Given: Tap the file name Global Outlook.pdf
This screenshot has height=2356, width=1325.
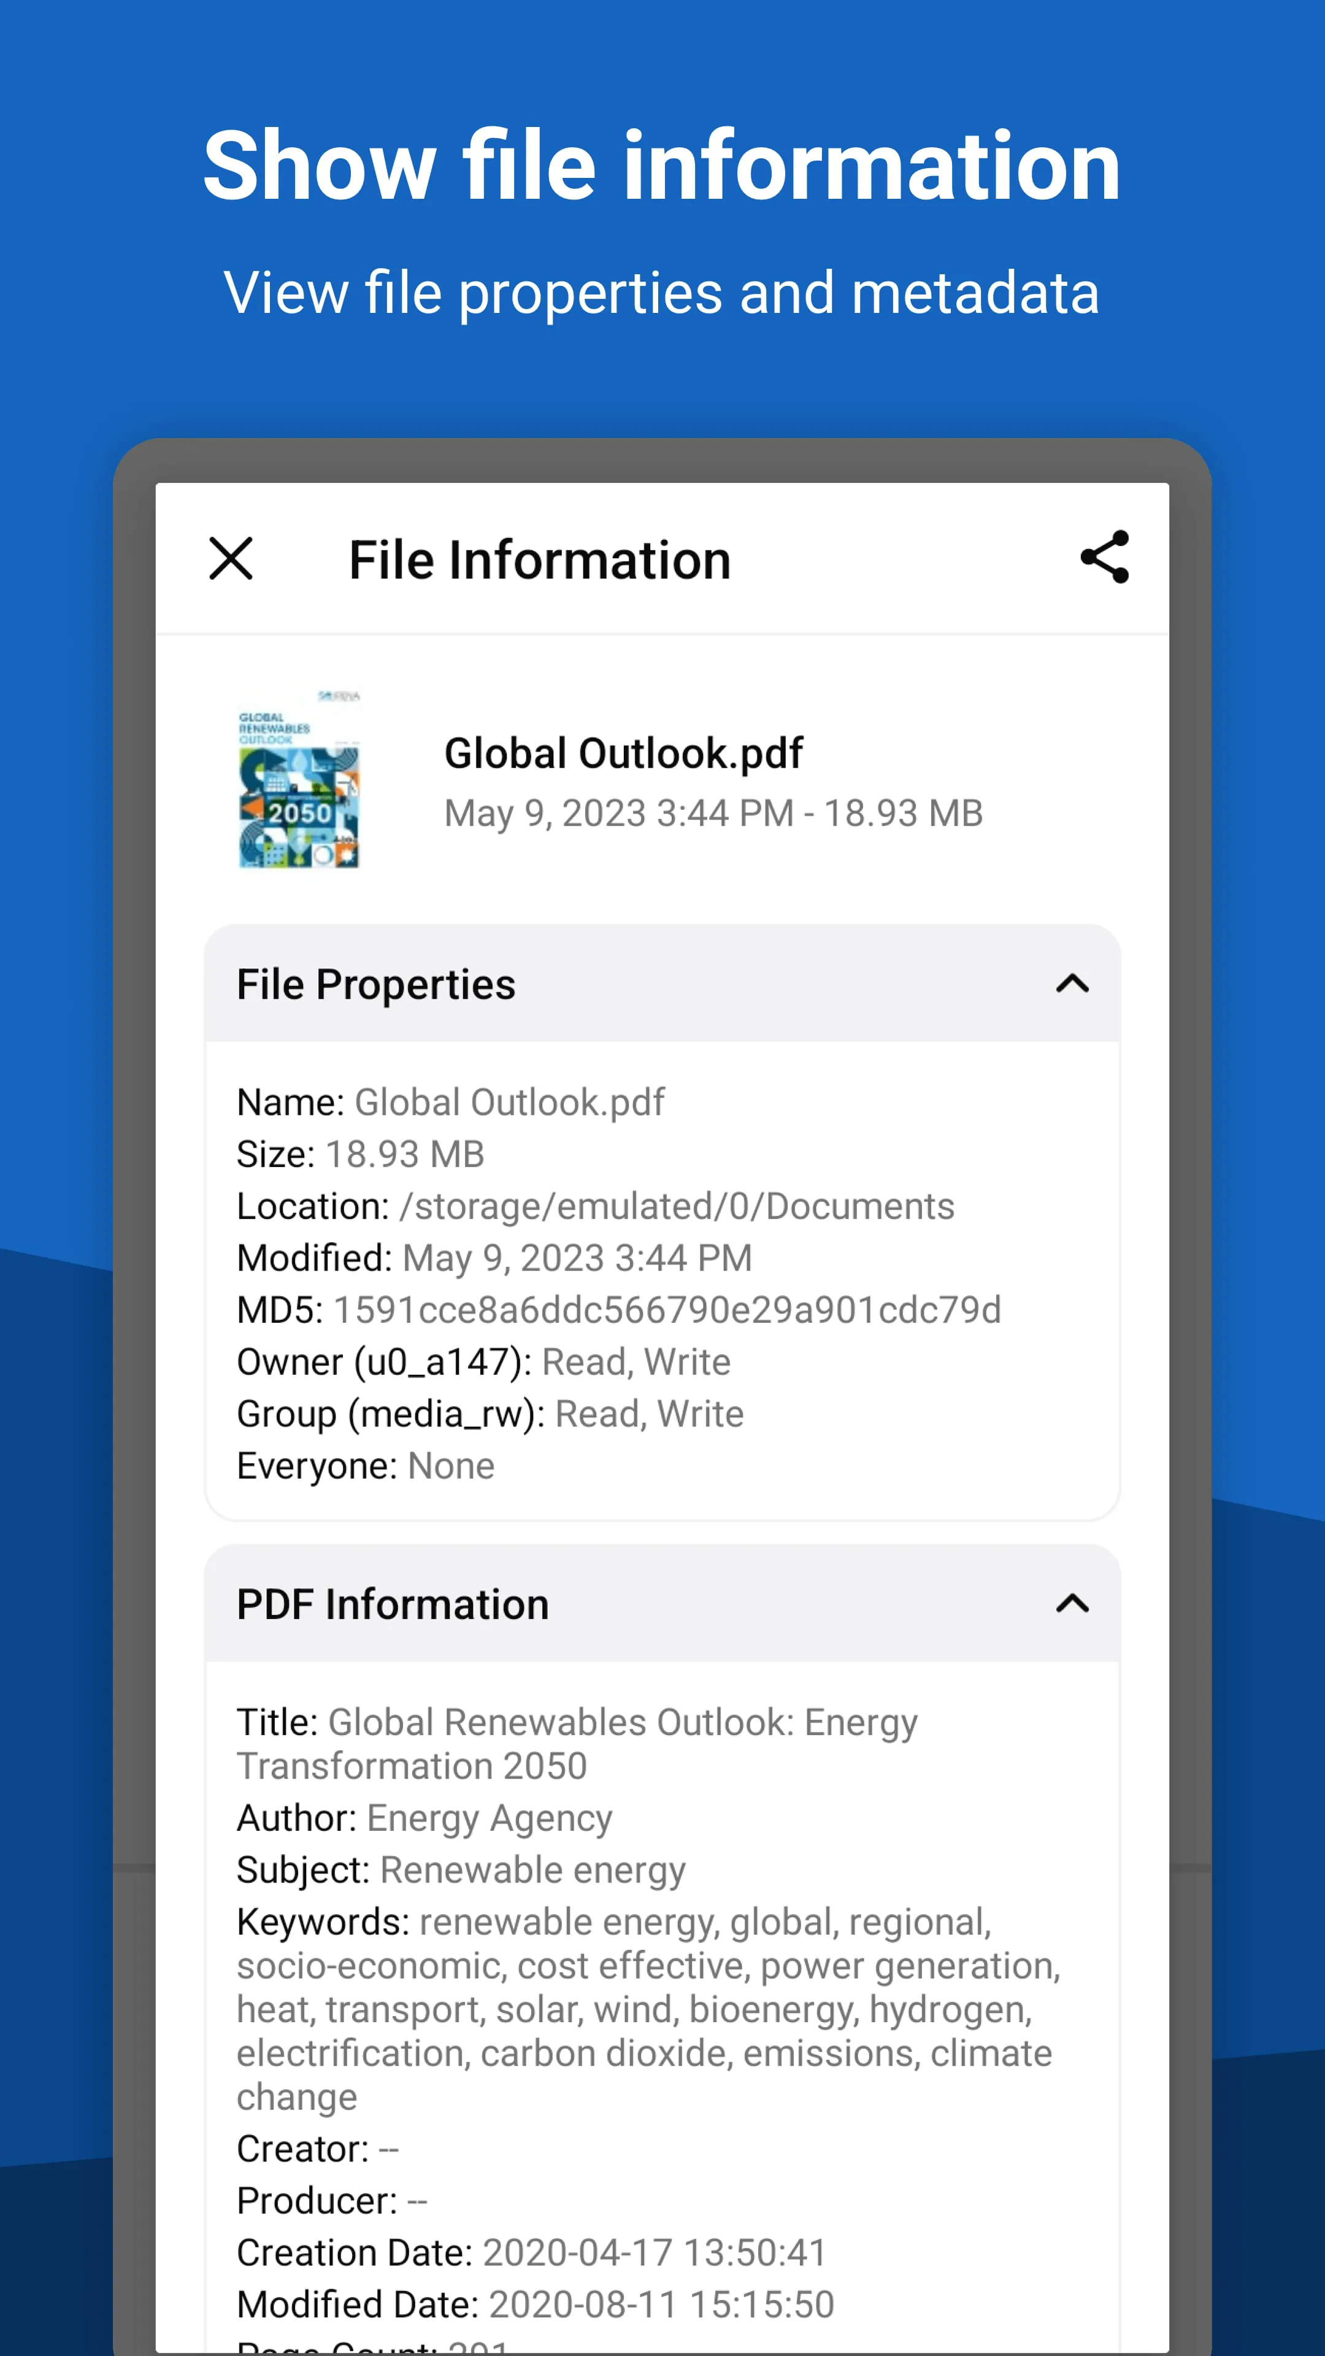Looking at the screenshot, I should [x=624, y=753].
